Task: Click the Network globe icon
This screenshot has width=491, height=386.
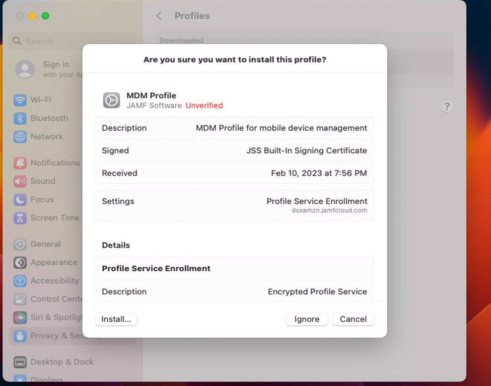Action: 20,137
